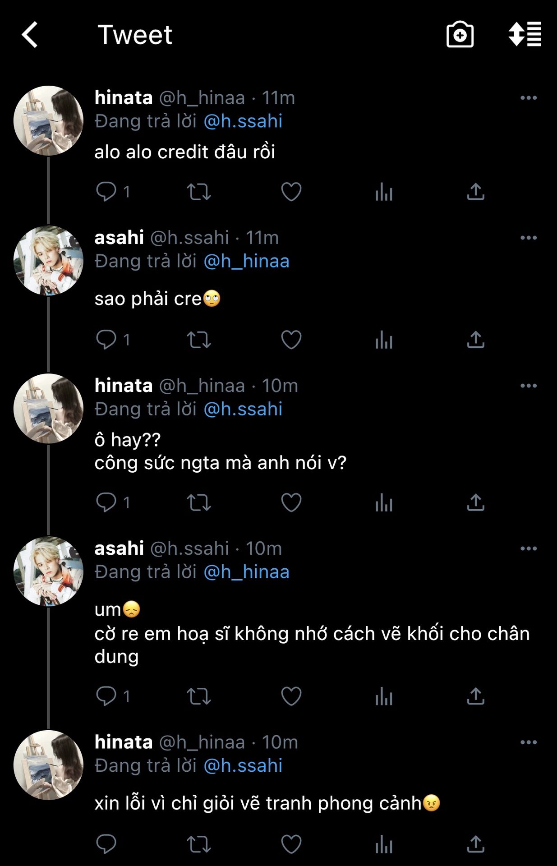
Task: Reply to the "xin lỗi vì chỉ giỏi" tweet
Action: (106, 844)
